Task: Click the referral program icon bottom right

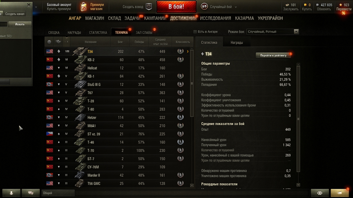Action: tap(320, 193)
